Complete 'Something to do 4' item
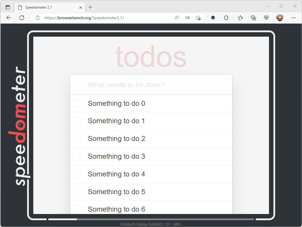The image size is (302, 227). 77,174
